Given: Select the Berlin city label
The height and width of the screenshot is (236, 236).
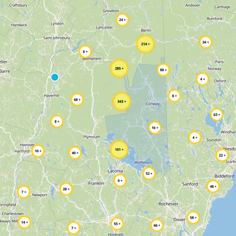Looking at the screenshot, I should coord(146,30).
